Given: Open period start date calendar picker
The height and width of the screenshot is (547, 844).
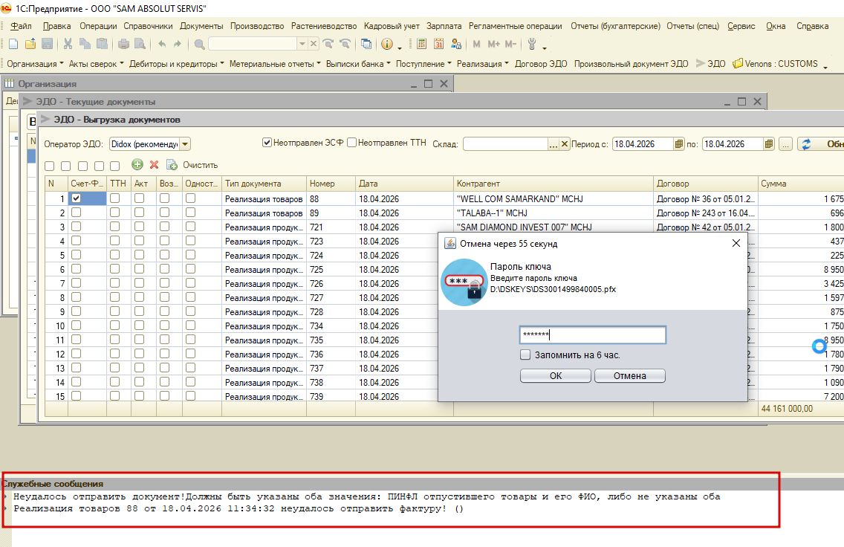Looking at the screenshot, I should click(x=679, y=144).
